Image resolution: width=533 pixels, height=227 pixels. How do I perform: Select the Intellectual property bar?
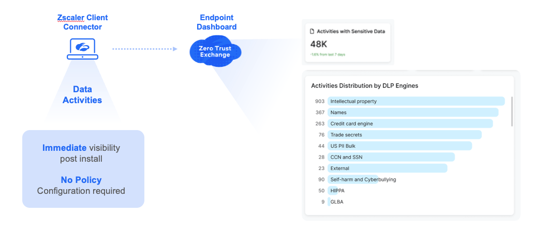(x=416, y=102)
